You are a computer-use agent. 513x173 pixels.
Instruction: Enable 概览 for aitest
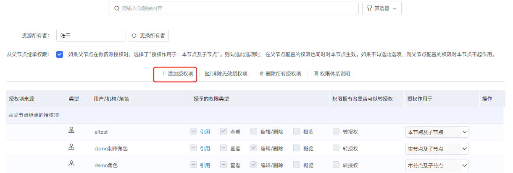click(x=297, y=132)
